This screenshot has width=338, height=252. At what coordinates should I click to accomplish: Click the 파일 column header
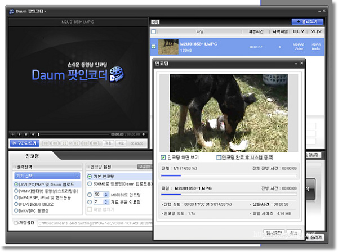pyautogui.click(x=199, y=31)
